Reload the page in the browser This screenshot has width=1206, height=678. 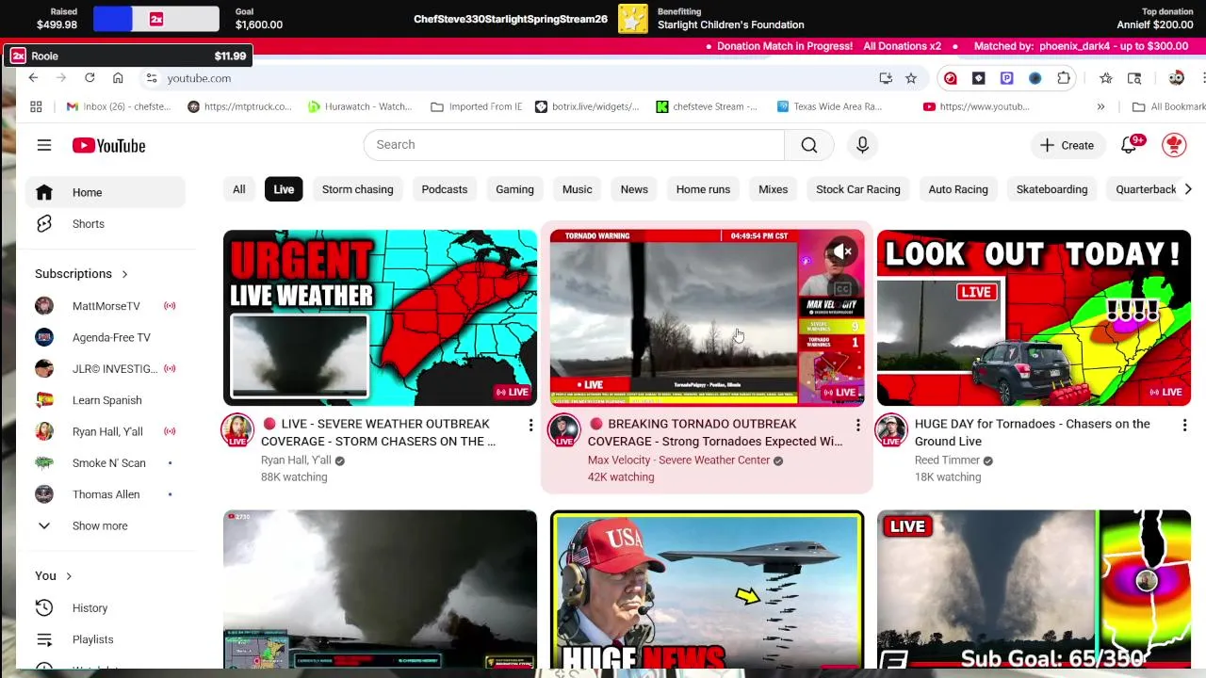tap(90, 78)
